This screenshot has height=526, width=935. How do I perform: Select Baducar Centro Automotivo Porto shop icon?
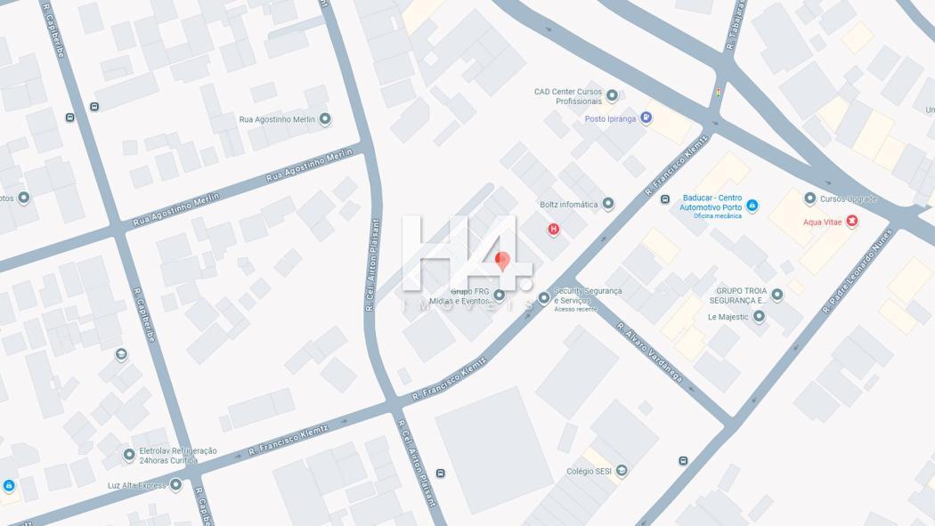pos(752,206)
